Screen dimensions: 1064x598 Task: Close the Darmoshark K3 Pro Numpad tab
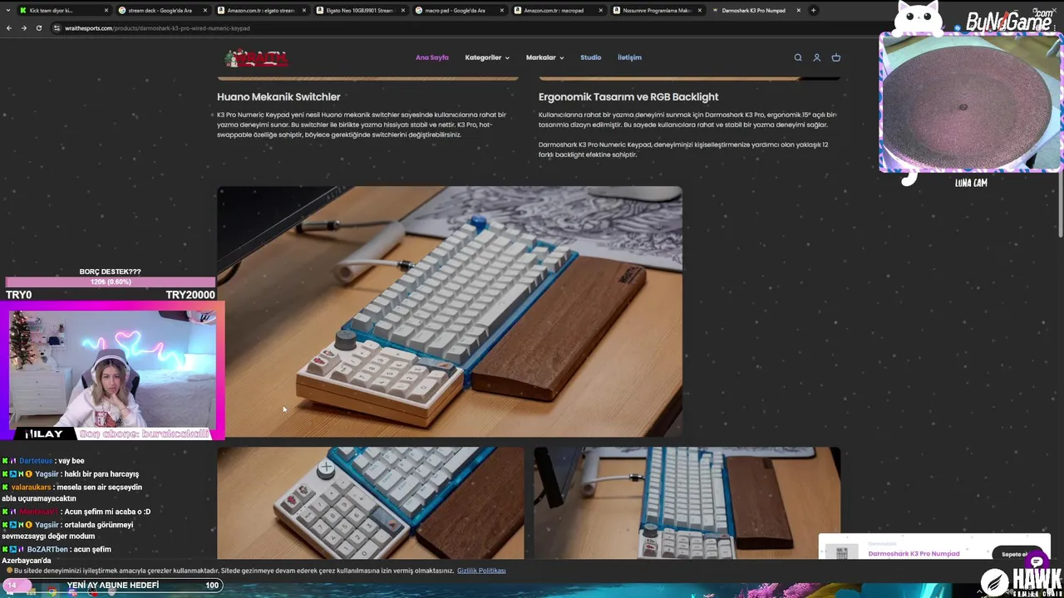click(x=799, y=11)
